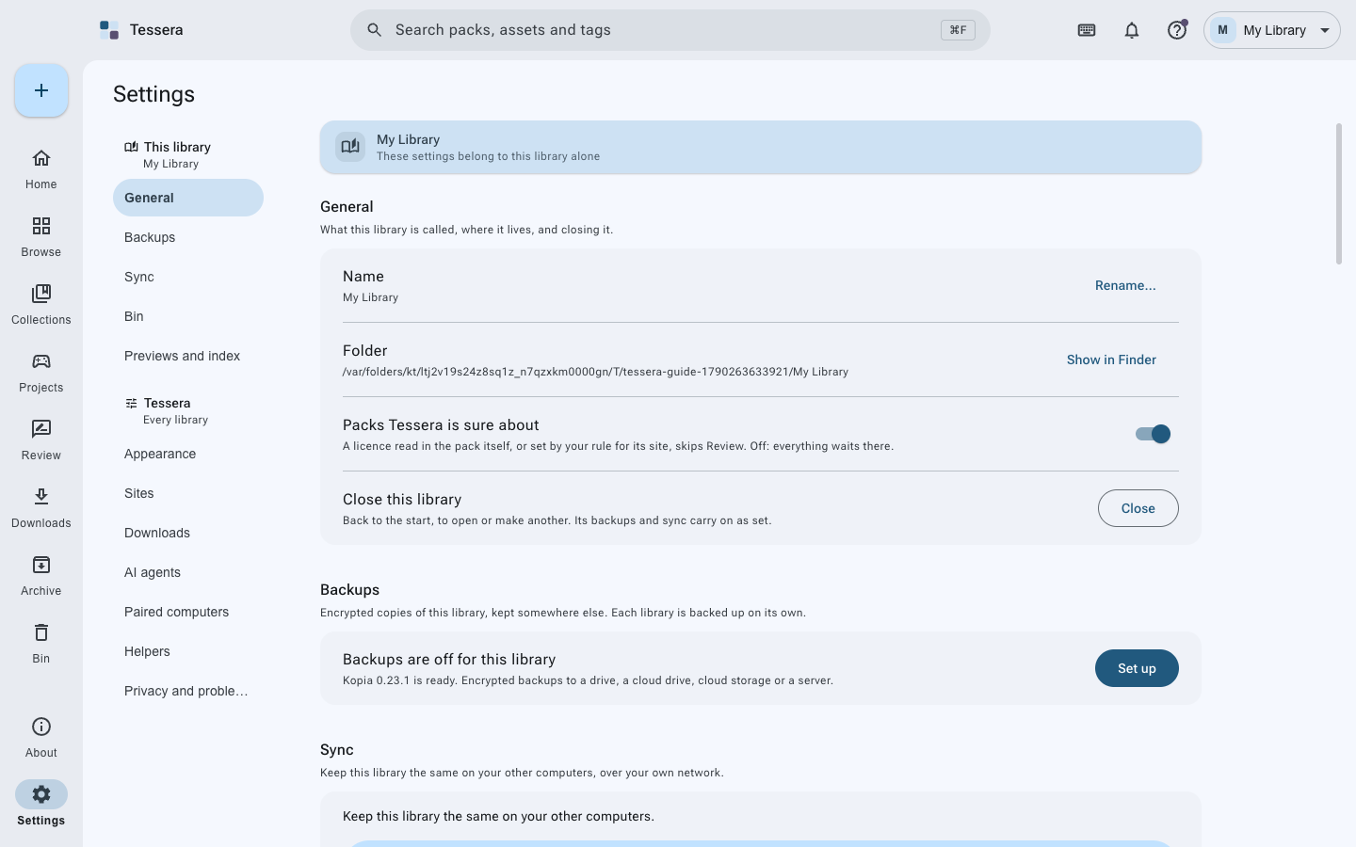Open the help question mark icon
Image resolution: width=1356 pixels, height=847 pixels.
[x=1177, y=30]
